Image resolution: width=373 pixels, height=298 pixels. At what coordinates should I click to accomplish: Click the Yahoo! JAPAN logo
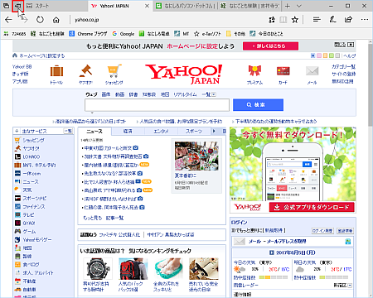coord(184,74)
